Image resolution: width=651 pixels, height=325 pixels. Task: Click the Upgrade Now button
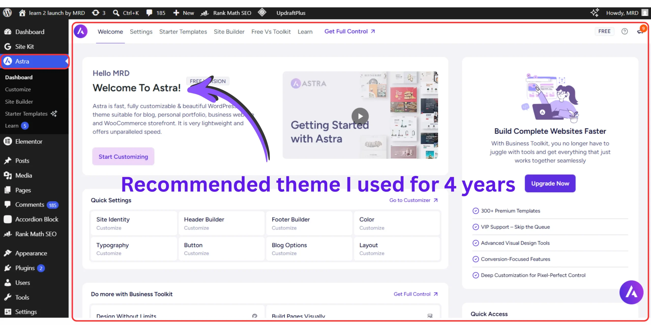[550, 183]
